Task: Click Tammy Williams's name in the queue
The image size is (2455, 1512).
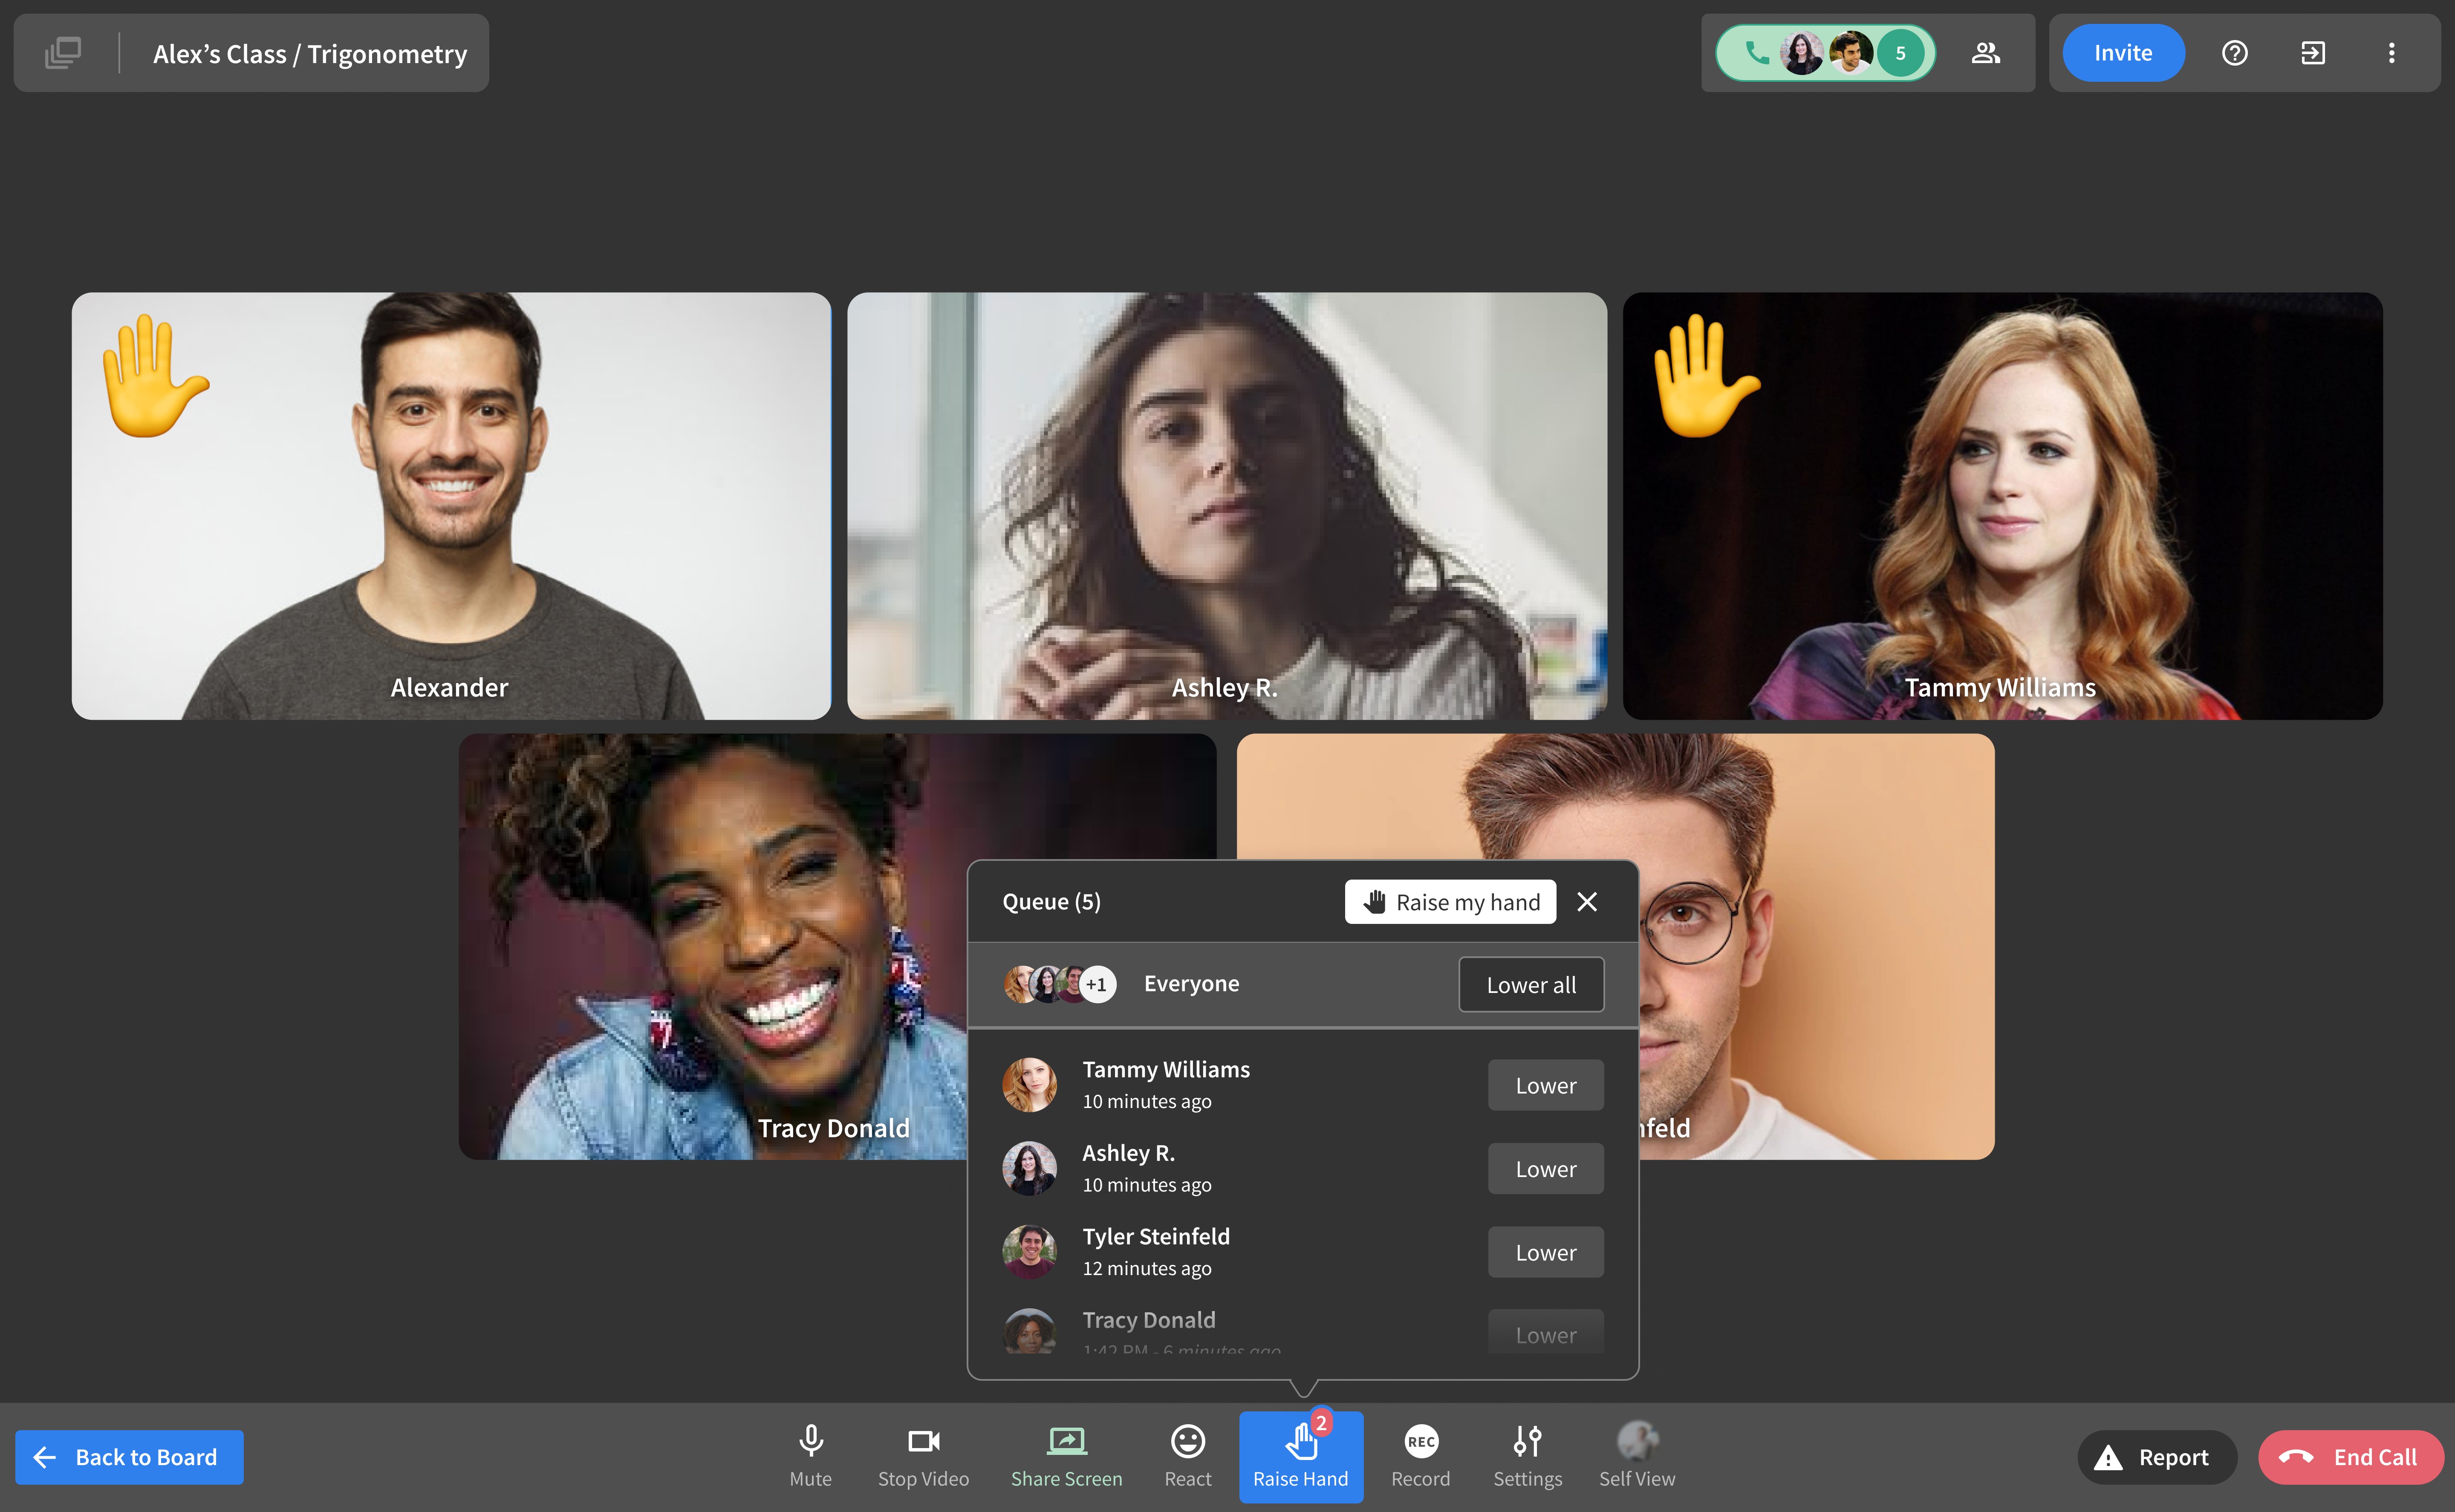Action: [x=1166, y=1070]
